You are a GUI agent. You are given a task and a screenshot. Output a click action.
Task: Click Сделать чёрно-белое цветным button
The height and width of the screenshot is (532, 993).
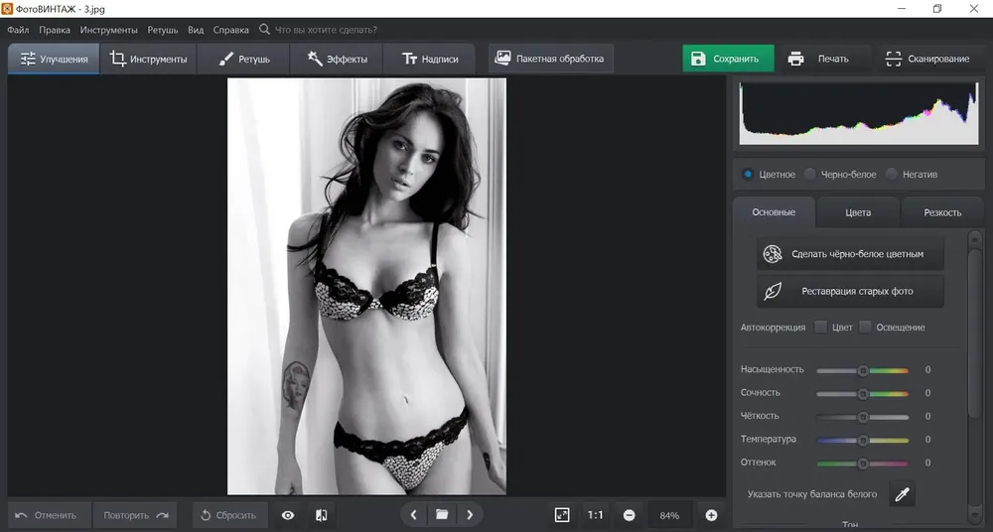(x=851, y=254)
